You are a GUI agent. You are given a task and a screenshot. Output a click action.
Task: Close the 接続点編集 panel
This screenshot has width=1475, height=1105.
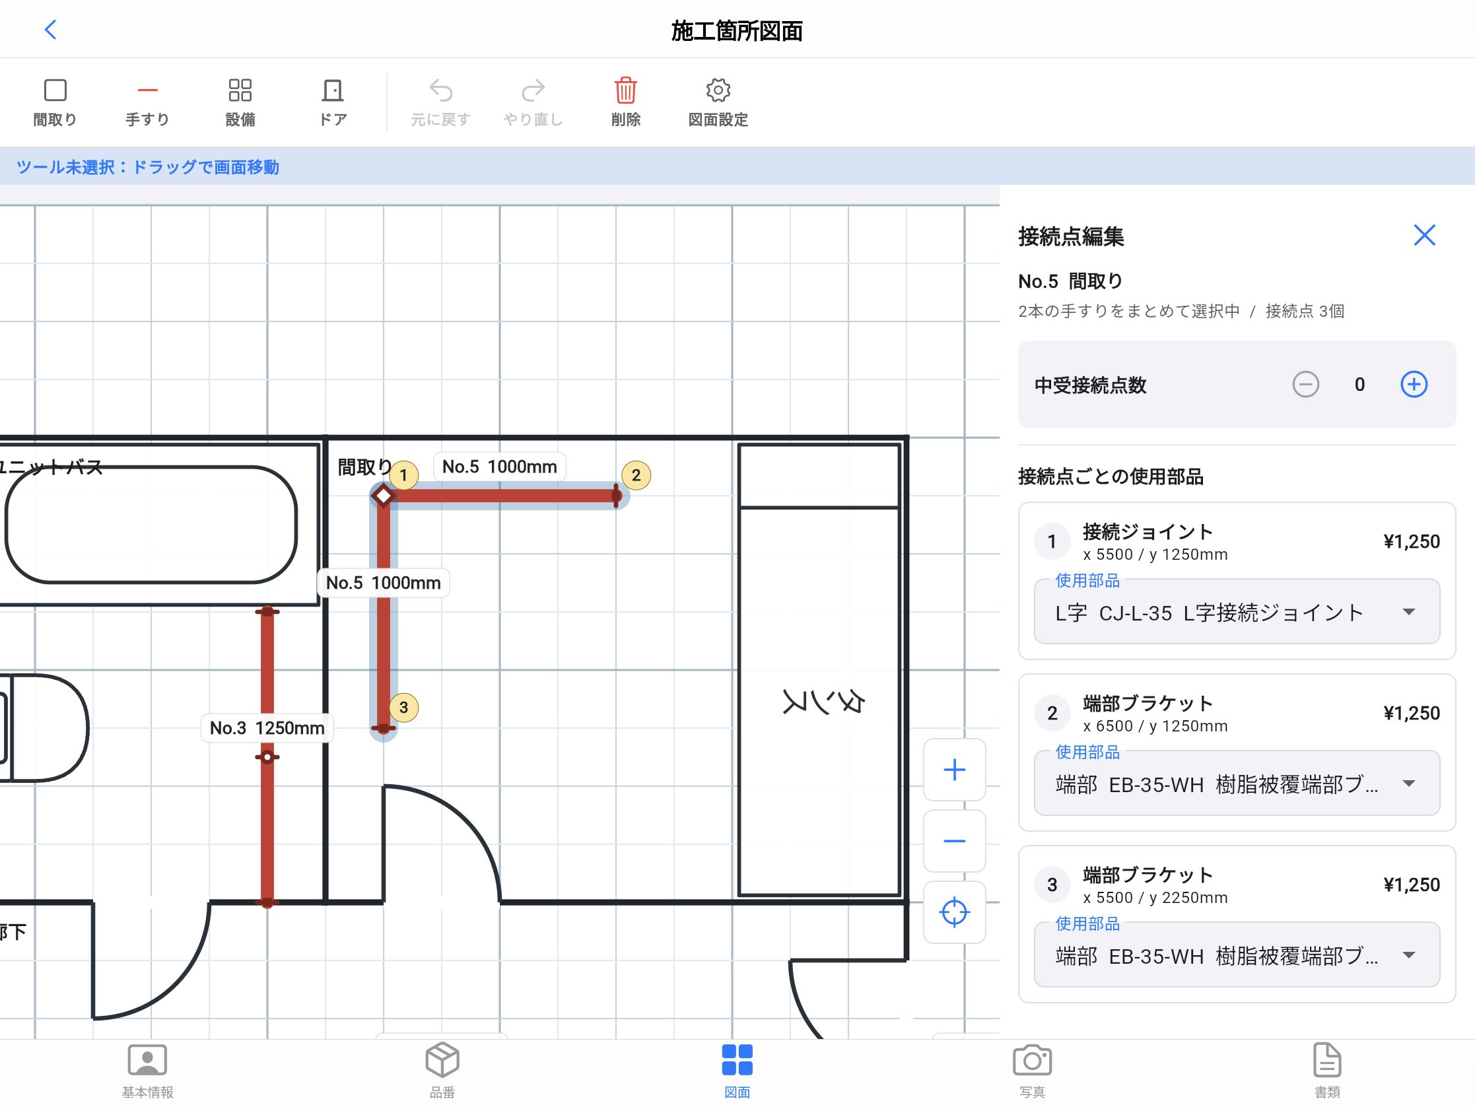point(1424,235)
